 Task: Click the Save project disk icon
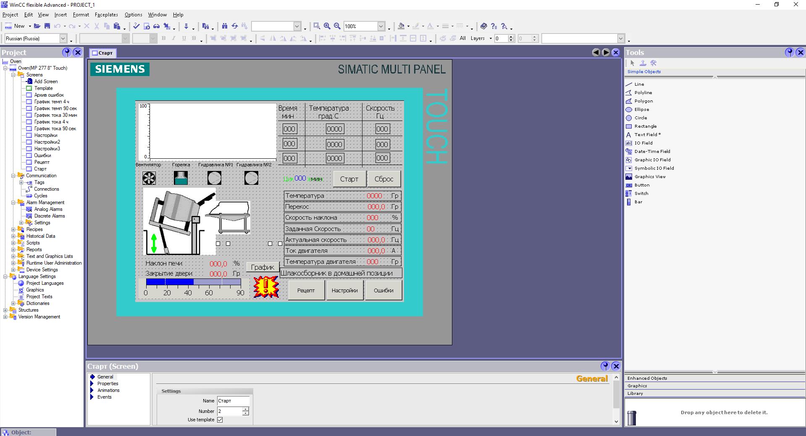click(x=47, y=26)
